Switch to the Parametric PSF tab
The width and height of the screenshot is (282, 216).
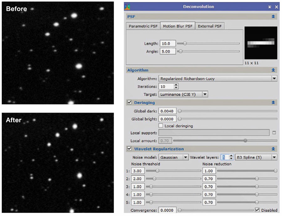[143, 26]
